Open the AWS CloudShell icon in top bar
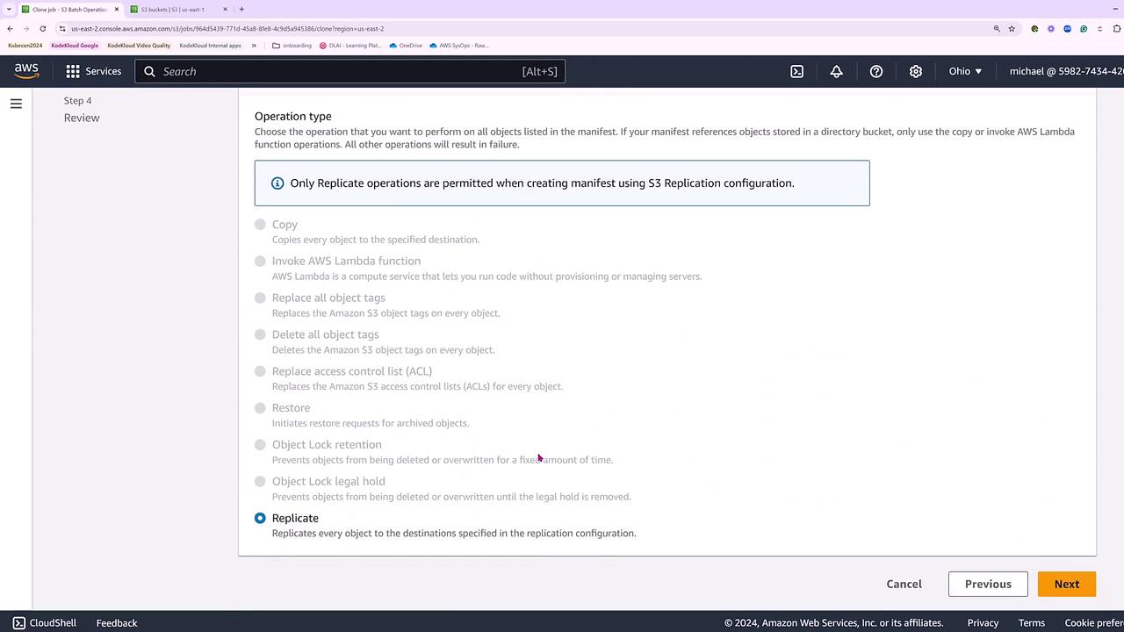This screenshot has width=1124, height=632. (796, 71)
